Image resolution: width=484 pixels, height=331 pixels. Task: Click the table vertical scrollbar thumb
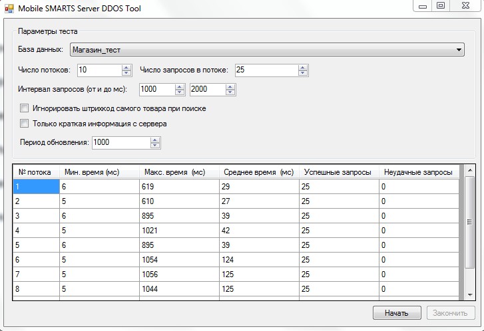point(470,222)
